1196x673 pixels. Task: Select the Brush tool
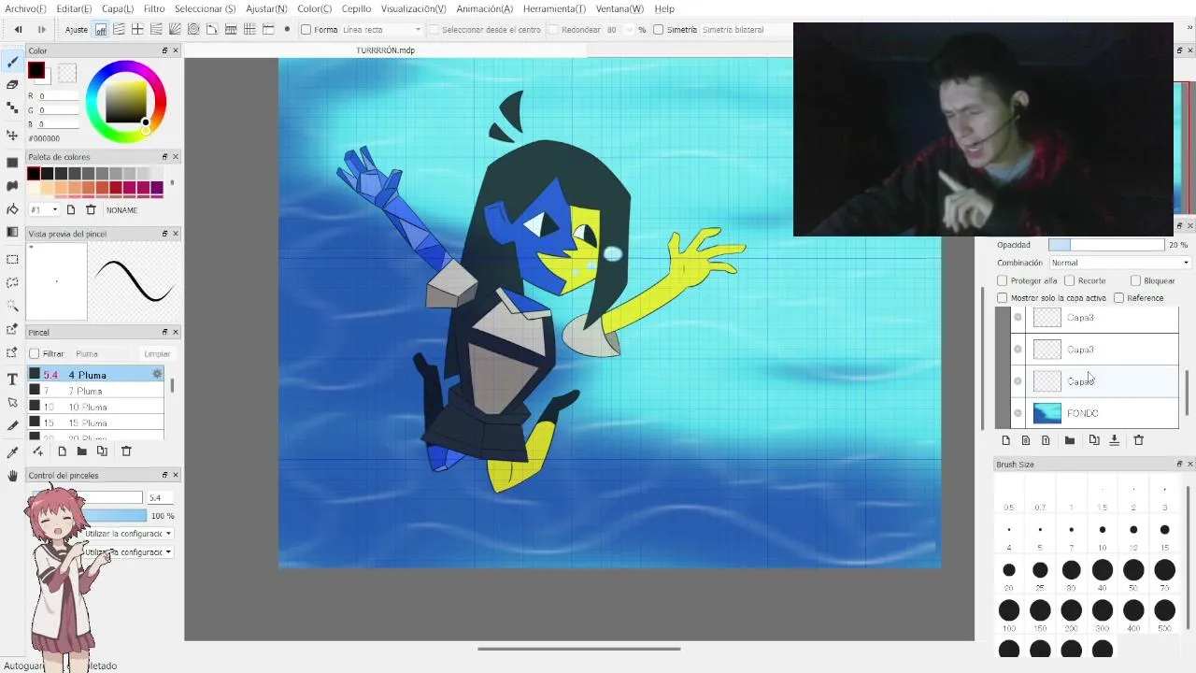12,62
